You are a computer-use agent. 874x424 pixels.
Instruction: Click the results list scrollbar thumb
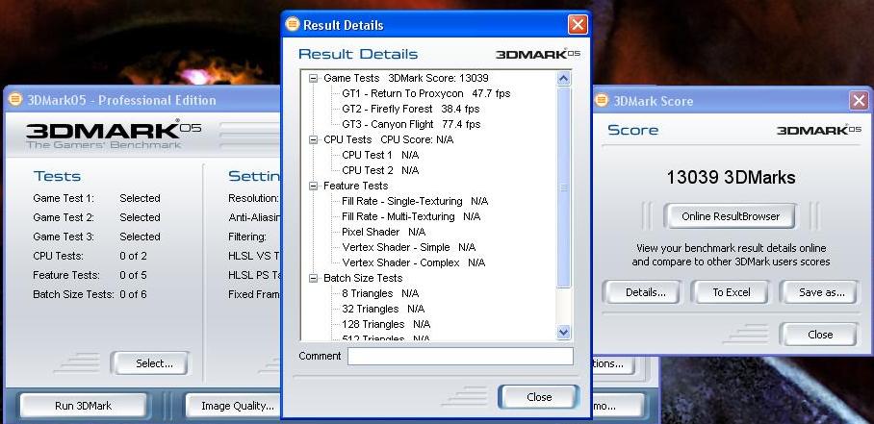563,187
